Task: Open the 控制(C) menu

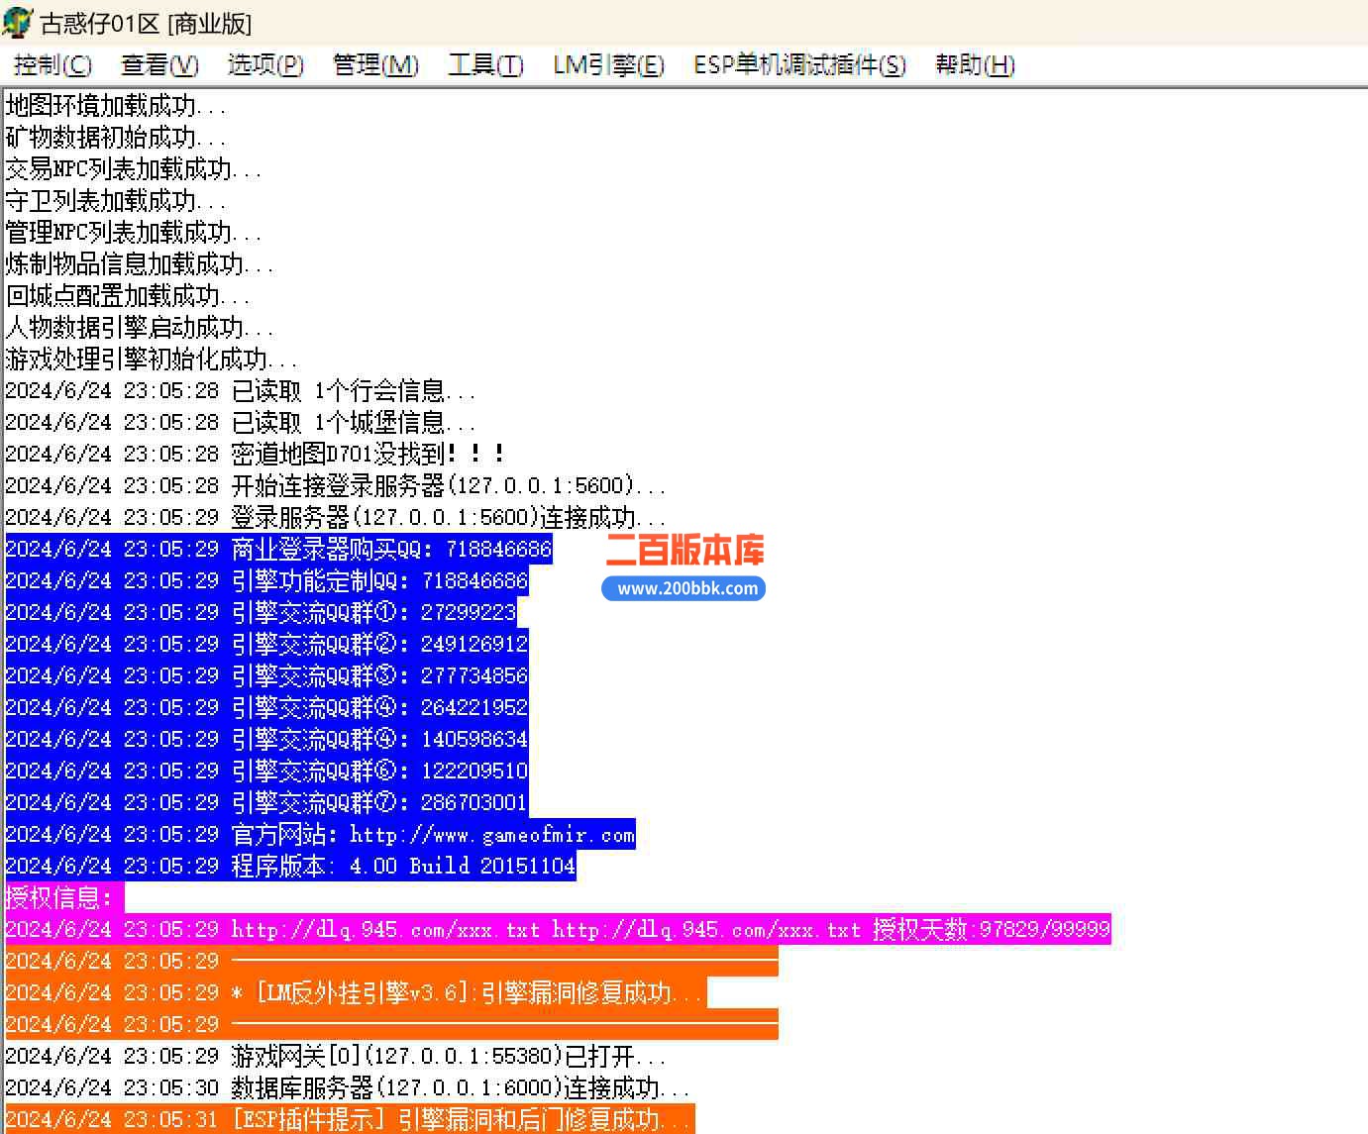Action: [x=53, y=65]
